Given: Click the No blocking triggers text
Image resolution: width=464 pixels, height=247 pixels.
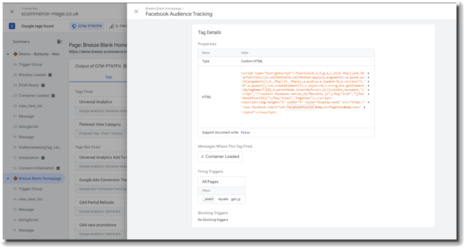Looking at the screenshot, I should coord(213,220).
